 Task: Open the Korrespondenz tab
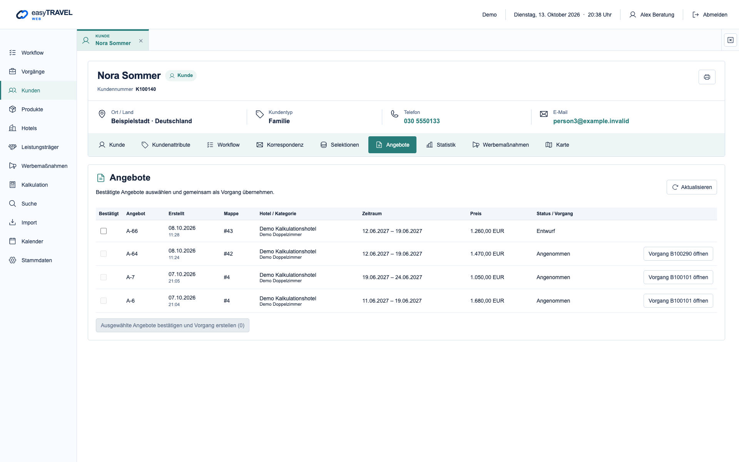tap(280, 145)
